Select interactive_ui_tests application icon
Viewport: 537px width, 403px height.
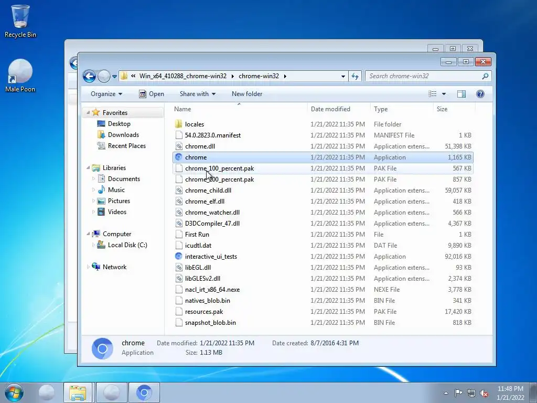pyautogui.click(x=178, y=256)
